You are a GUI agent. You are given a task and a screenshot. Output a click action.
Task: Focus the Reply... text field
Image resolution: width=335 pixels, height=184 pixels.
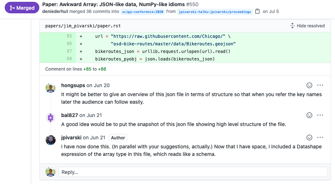[x=193, y=172]
